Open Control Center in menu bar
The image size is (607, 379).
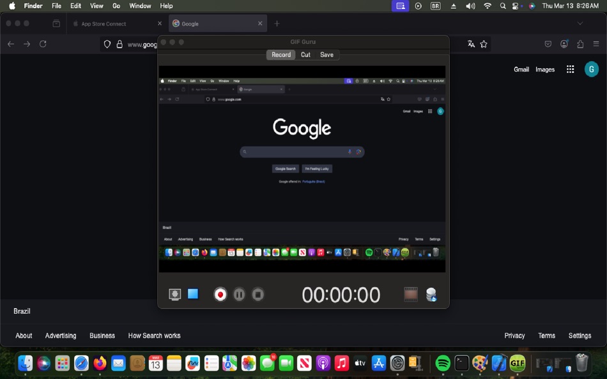click(515, 6)
